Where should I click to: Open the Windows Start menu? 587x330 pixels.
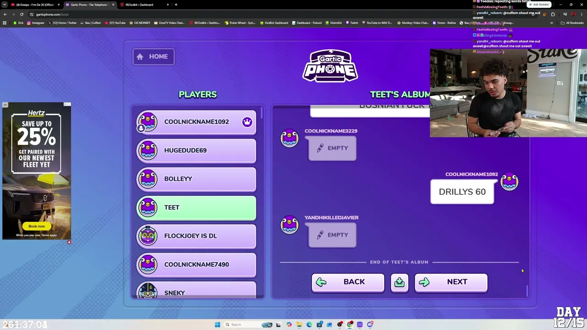pyautogui.click(x=217, y=324)
